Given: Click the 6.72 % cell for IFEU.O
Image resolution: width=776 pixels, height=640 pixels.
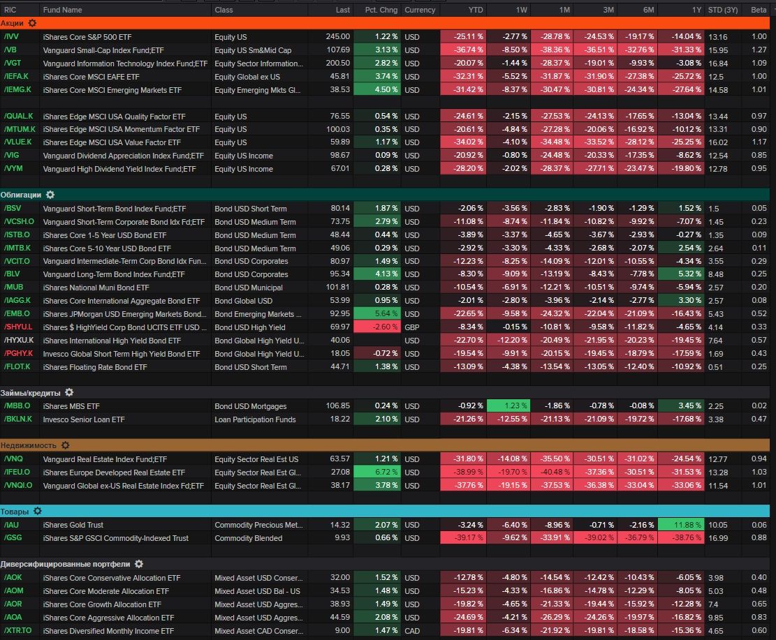Looking at the screenshot, I should coord(377,472).
